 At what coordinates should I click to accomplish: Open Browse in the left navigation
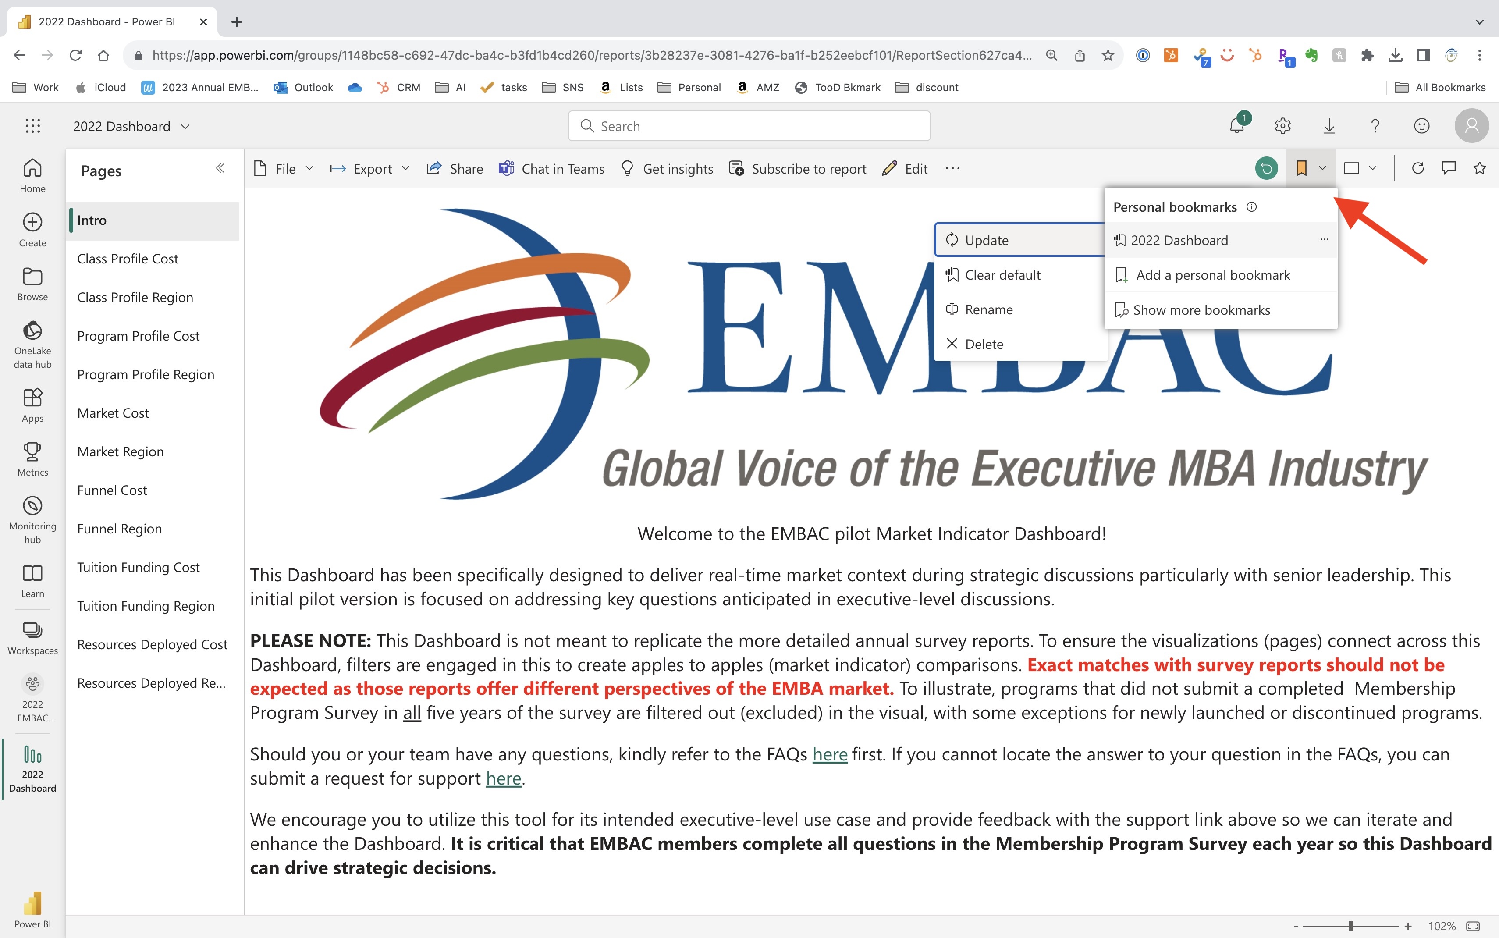(x=32, y=284)
